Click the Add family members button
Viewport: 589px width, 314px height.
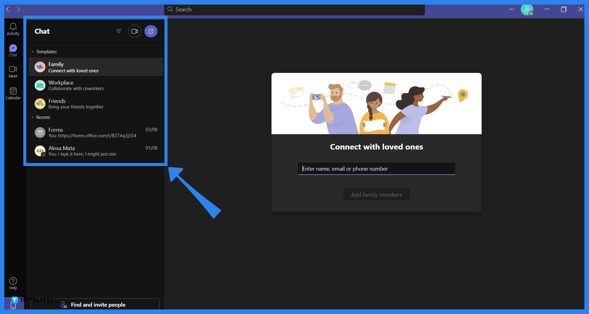[x=376, y=194]
